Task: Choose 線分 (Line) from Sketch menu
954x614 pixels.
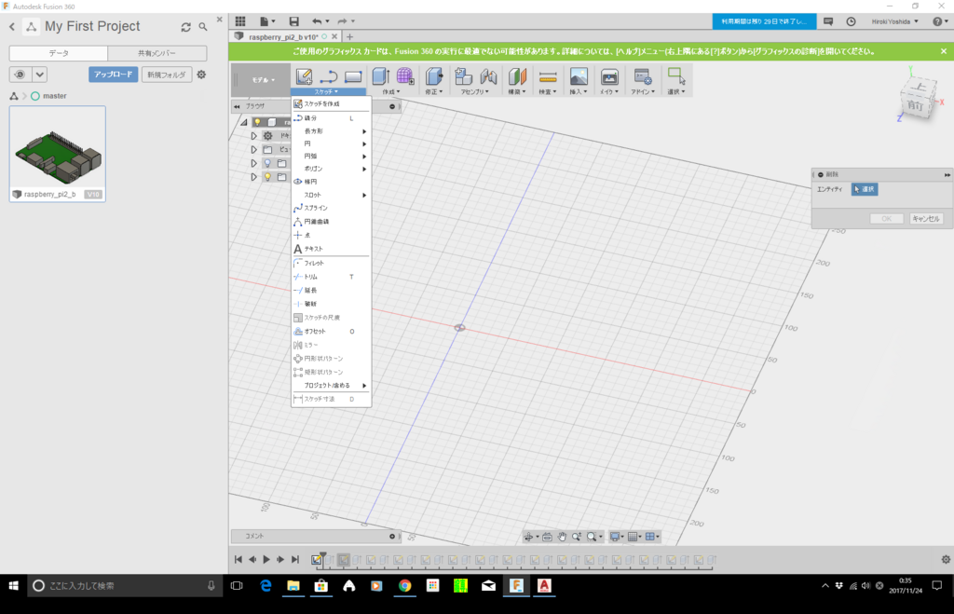Action: (x=331, y=118)
